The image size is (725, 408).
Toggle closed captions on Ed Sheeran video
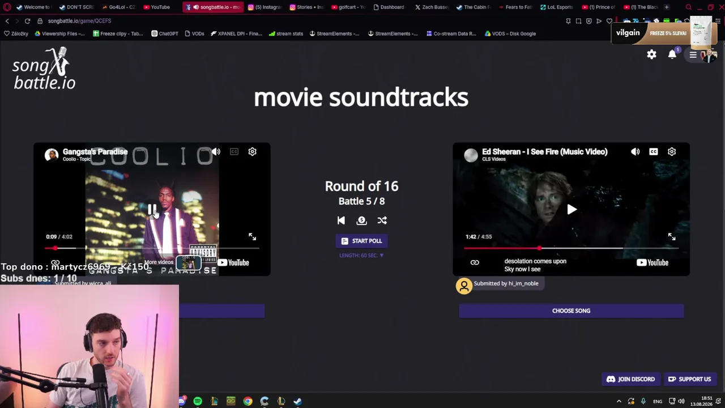pos(653,152)
